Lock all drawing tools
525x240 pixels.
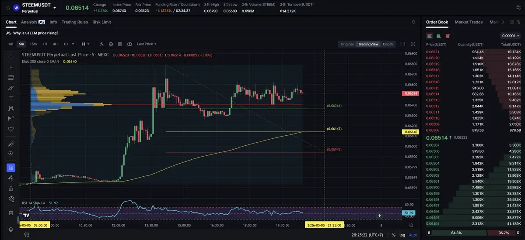[x=11, y=188]
